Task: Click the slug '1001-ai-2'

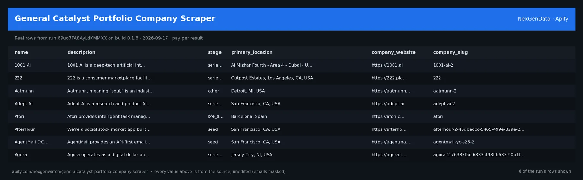Action: pyautogui.click(x=443, y=65)
